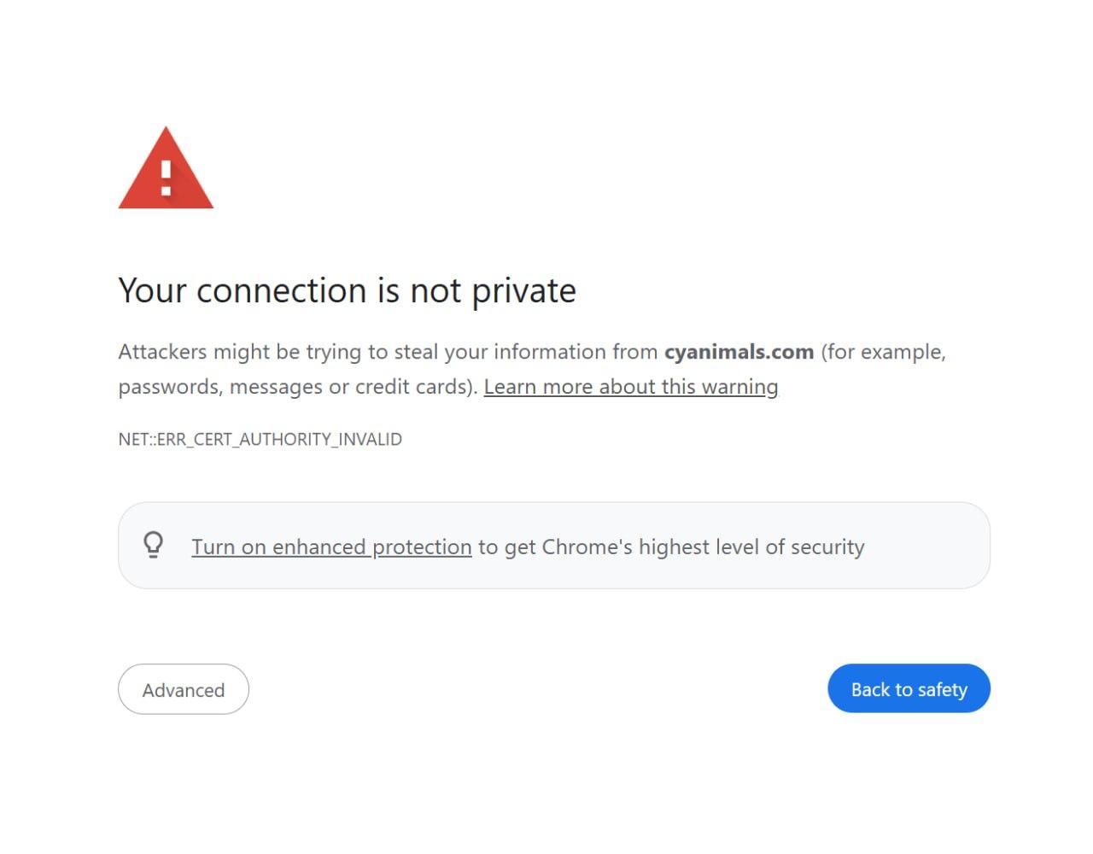Screen dimensions: 1093x854
Task: Click the word "warning" in the Learn more link
Action: tap(739, 387)
